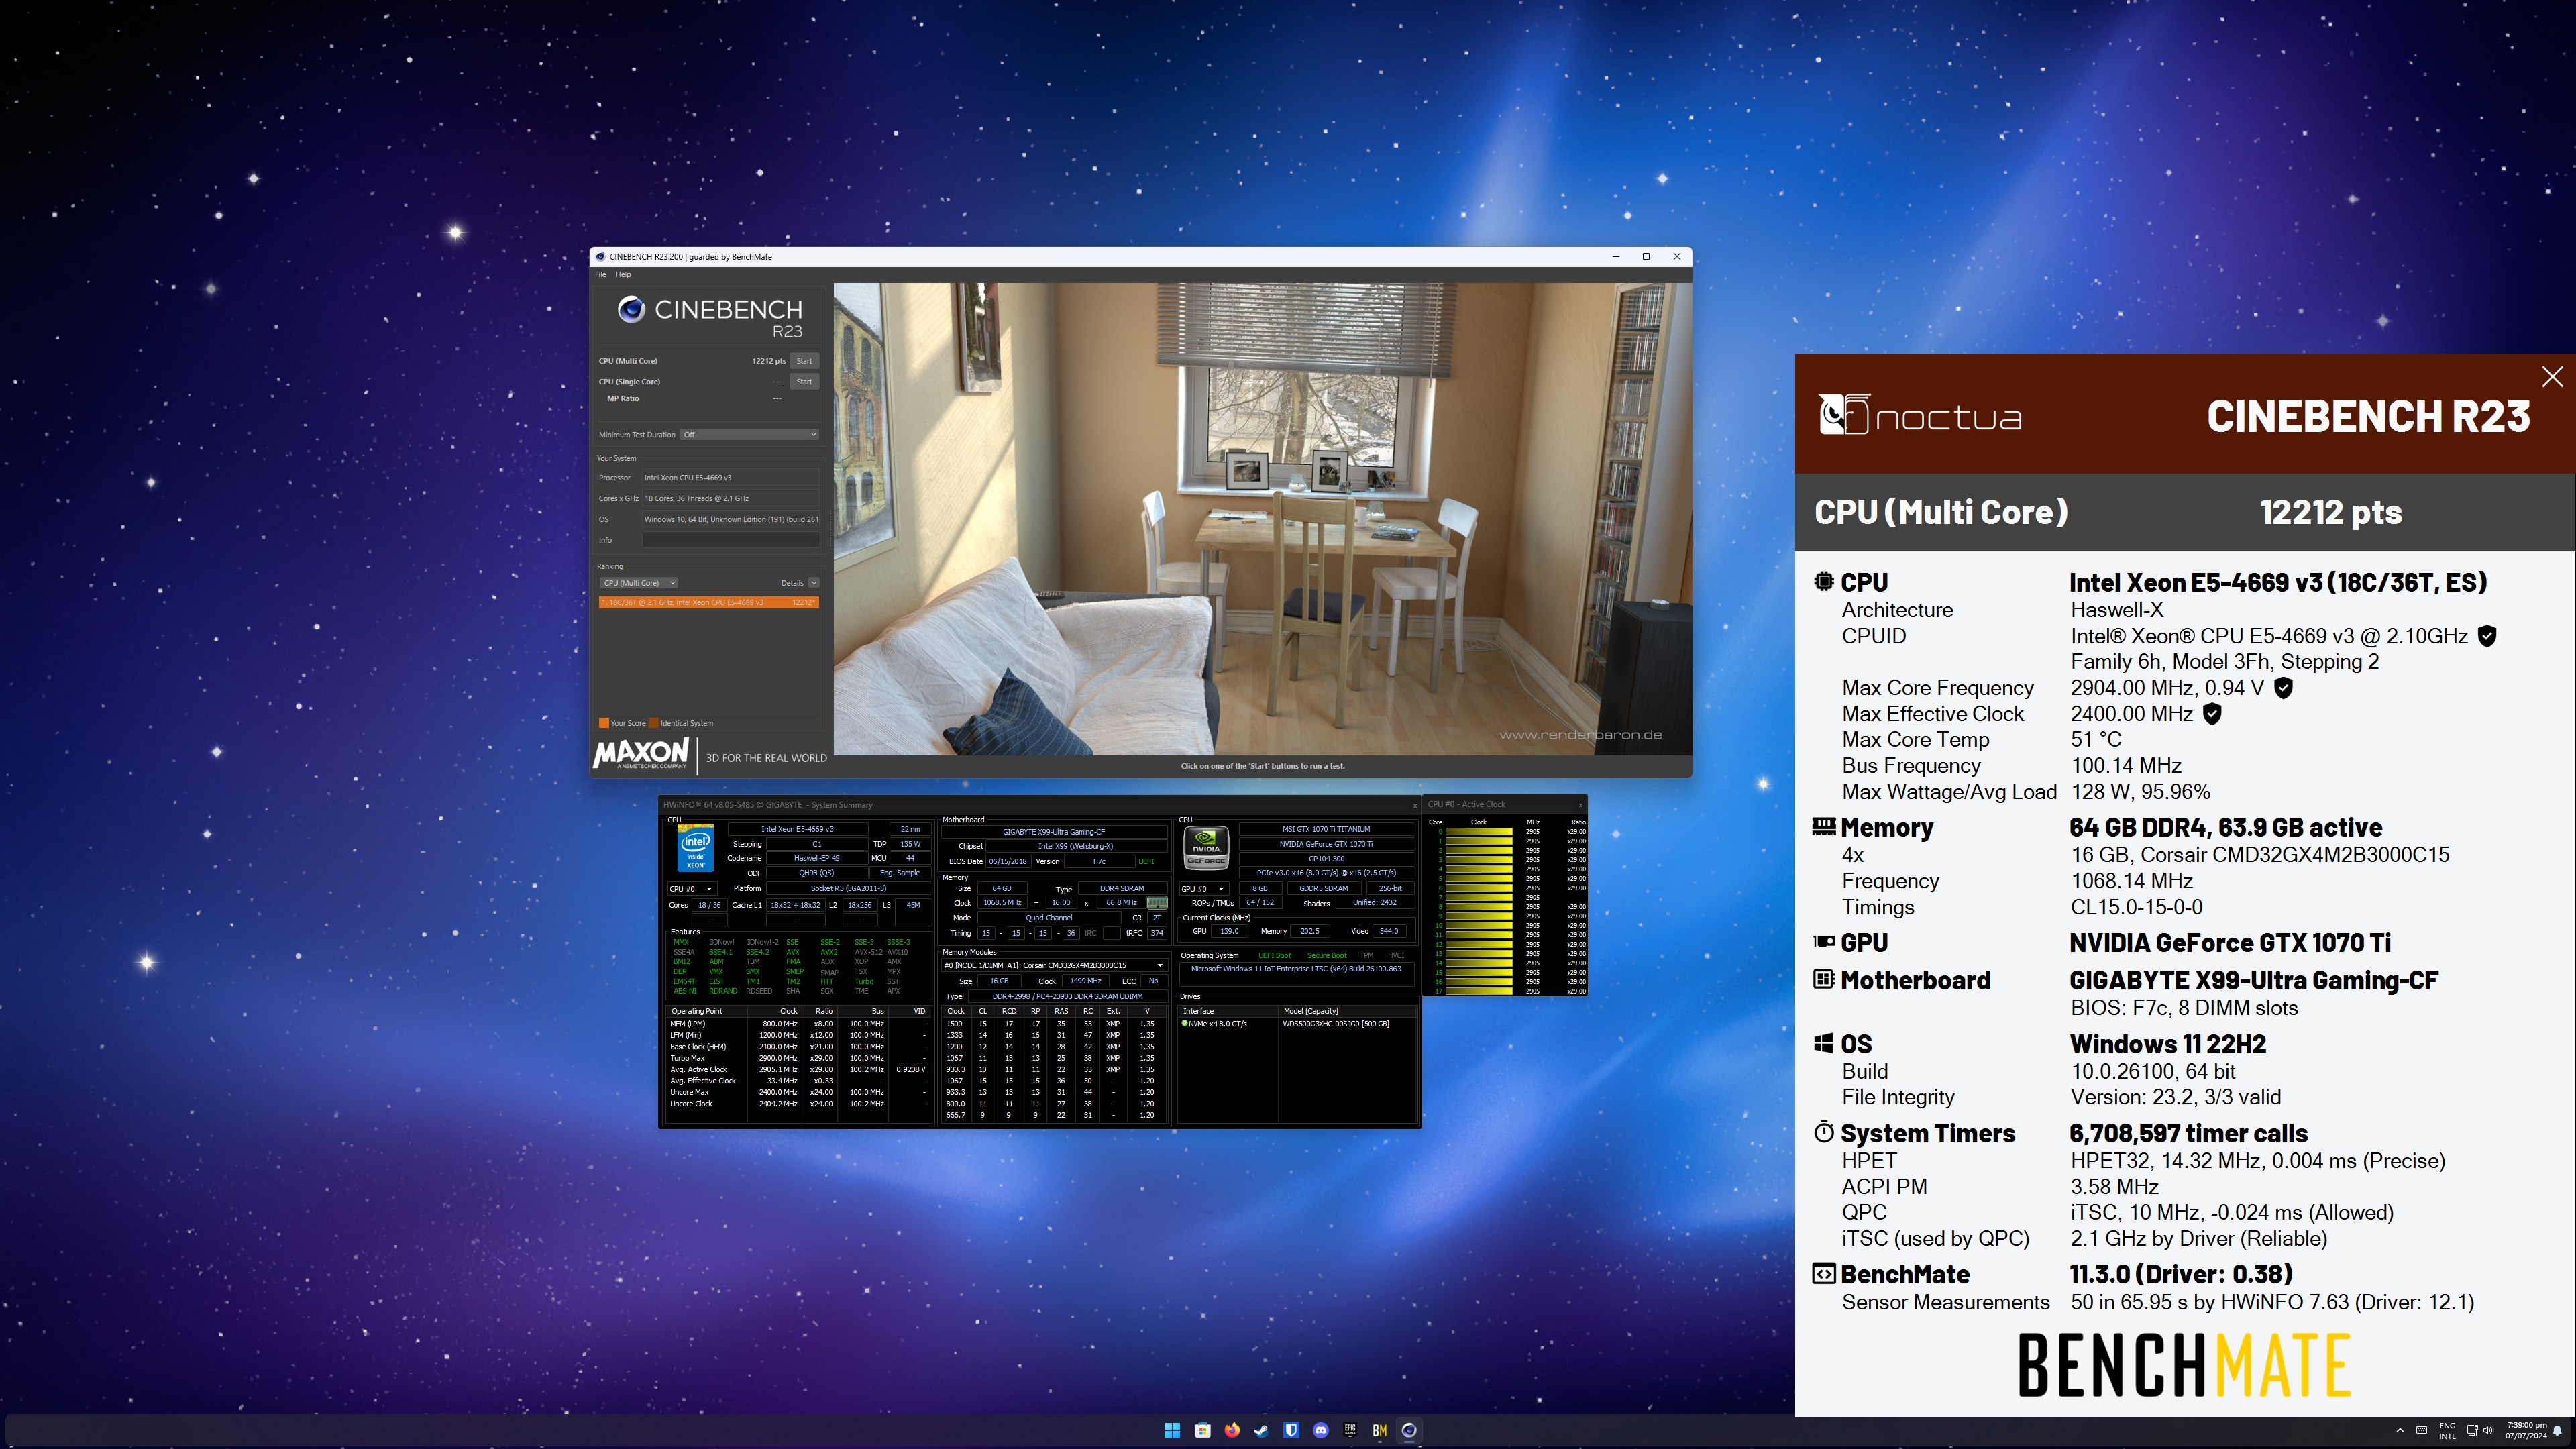Open ENG INTL language switcher
Screen dimensions: 2576x1449
tap(2447, 1430)
